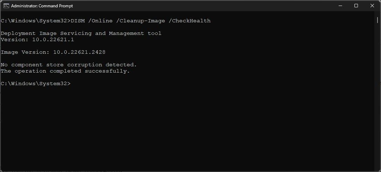Click the word DISM in the command

pos(78,21)
